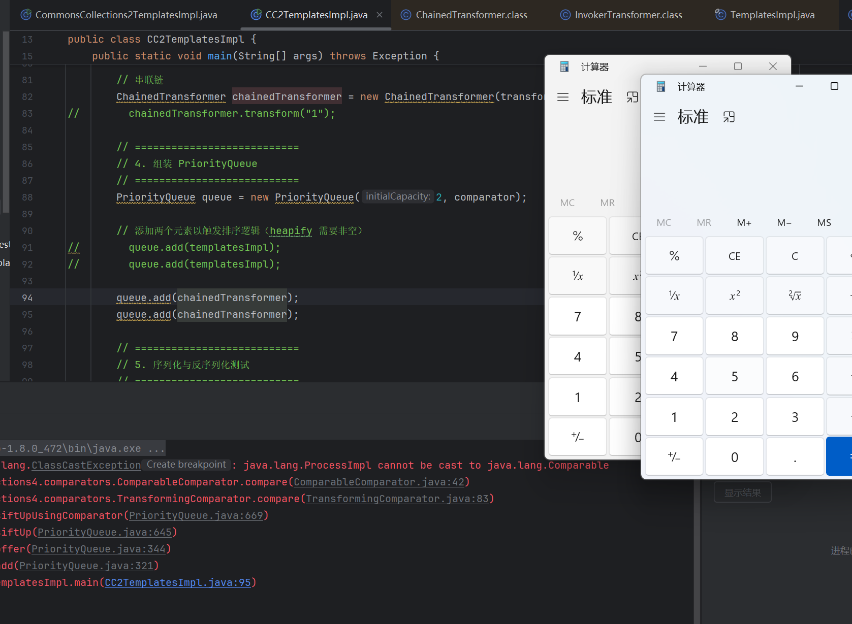The width and height of the screenshot is (852, 624).
Task: Click the CC2TemplatesImpl.java:95 stack trace link
Action: 178,582
